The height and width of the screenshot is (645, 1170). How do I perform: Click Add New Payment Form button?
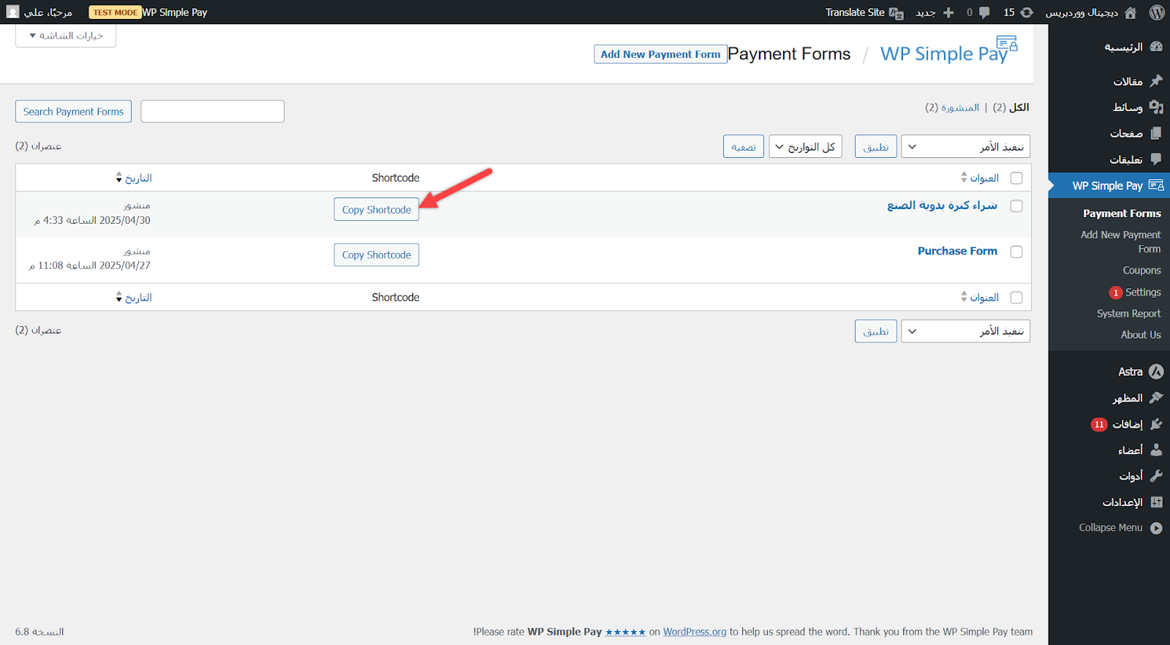(660, 54)
